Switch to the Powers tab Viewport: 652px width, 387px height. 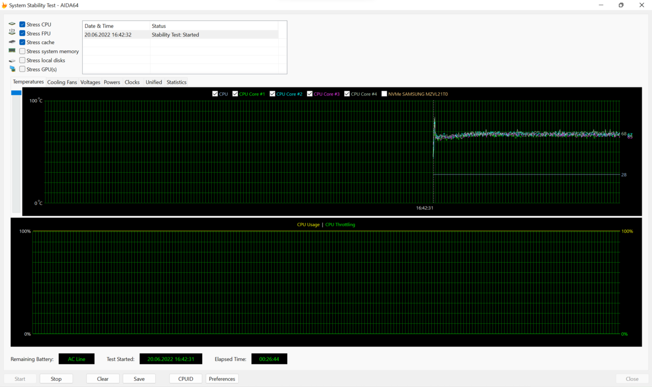pos(112,82)
